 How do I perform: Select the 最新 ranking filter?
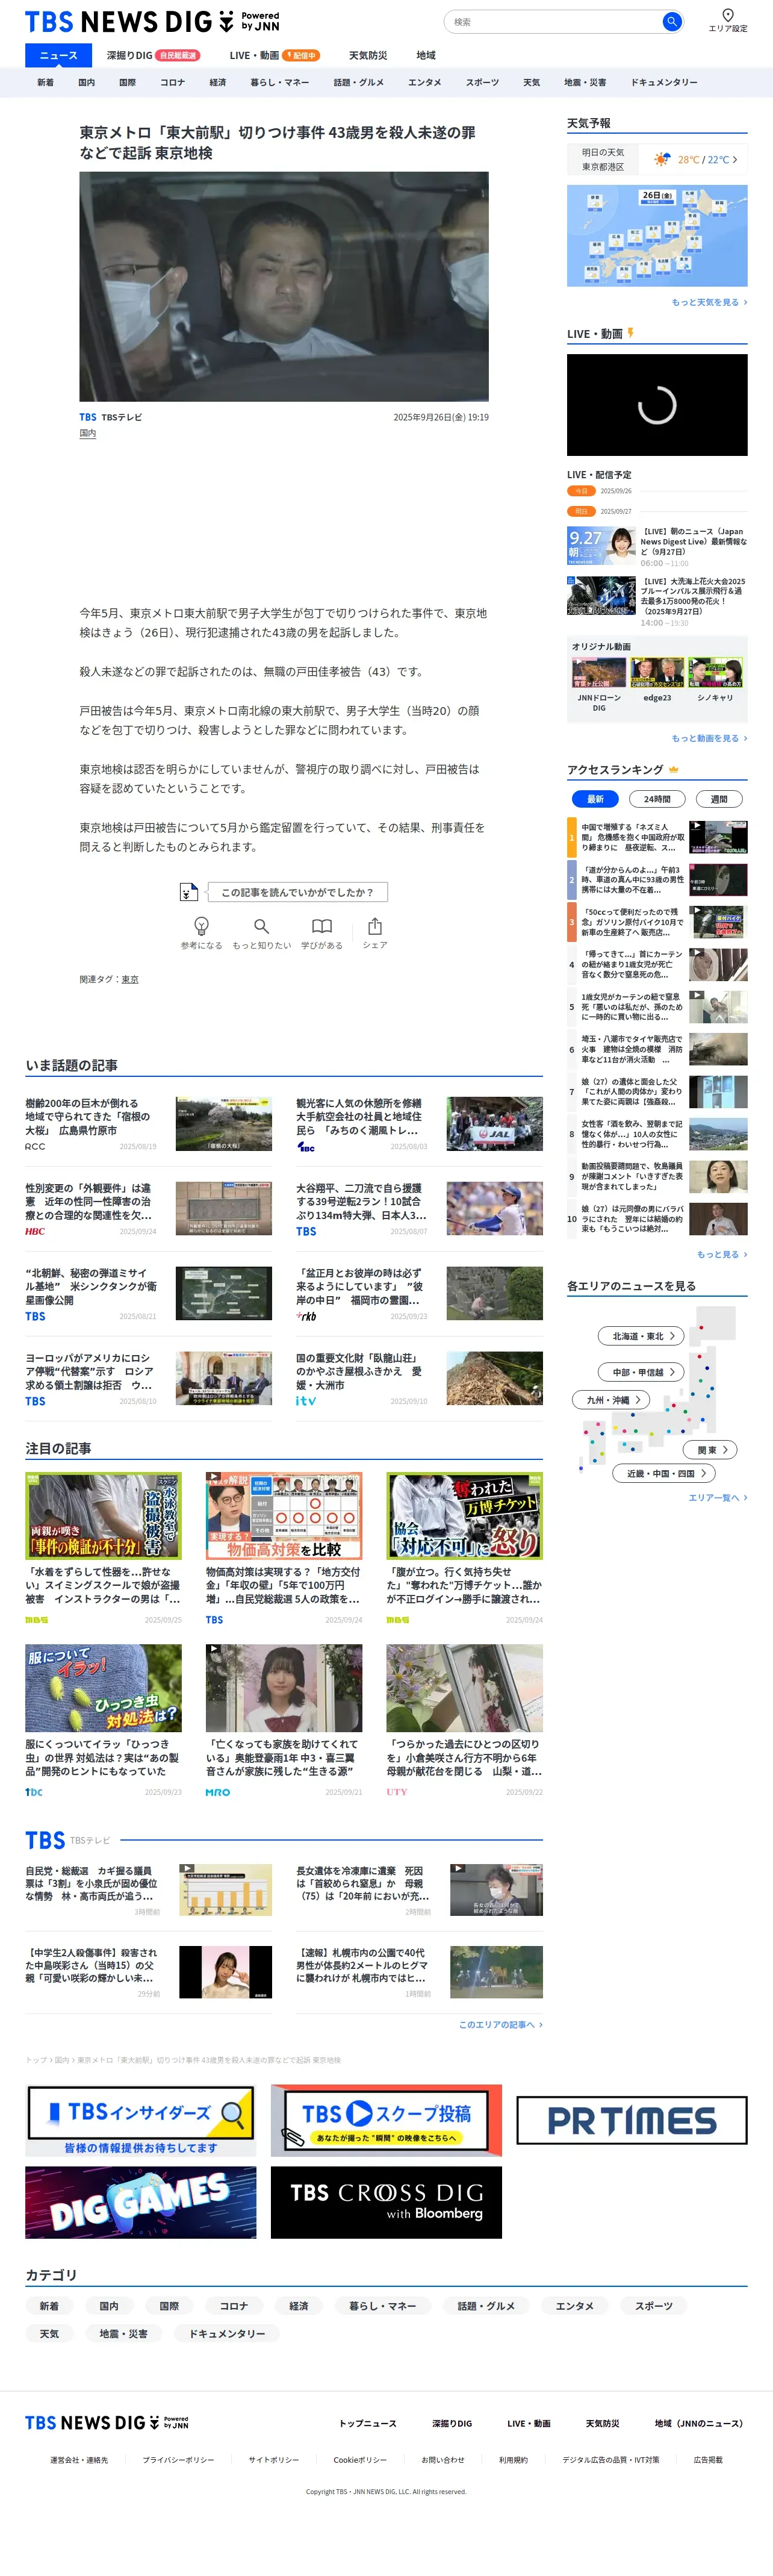(x=595, y=798)
